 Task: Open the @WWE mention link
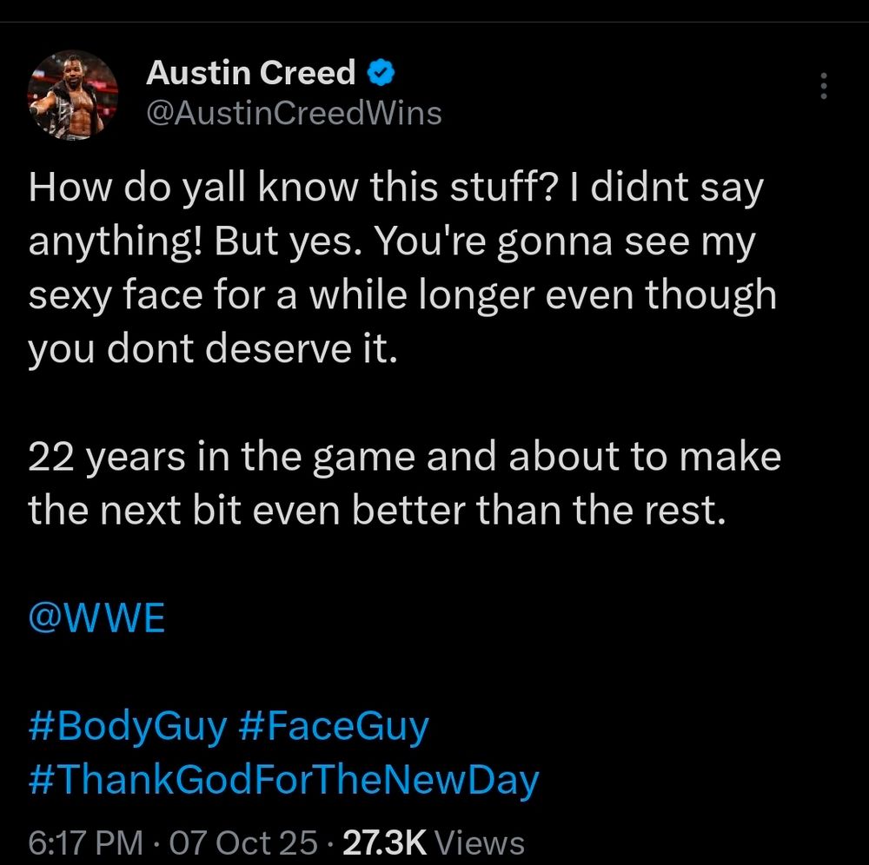96,621
